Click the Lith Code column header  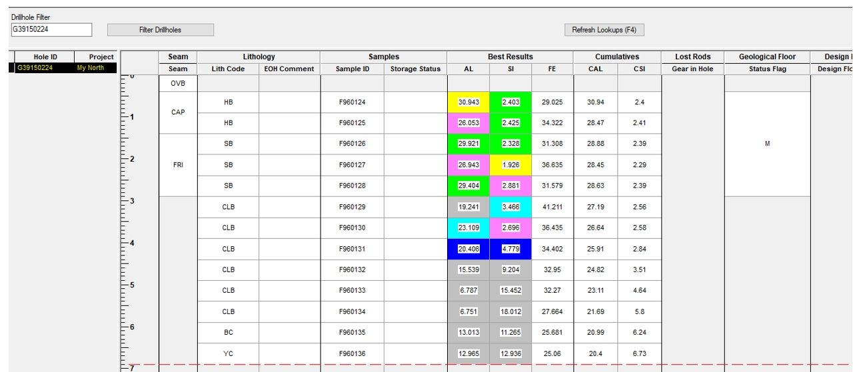(x=228, y=69)
